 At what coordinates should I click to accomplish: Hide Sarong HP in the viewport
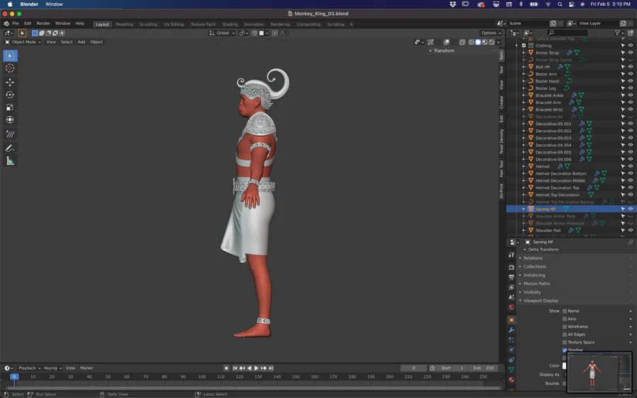click(631, 209)
